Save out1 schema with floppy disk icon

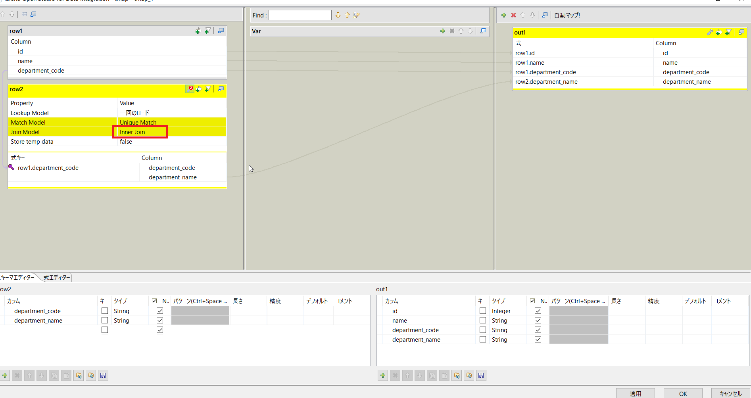pos(481,375)
